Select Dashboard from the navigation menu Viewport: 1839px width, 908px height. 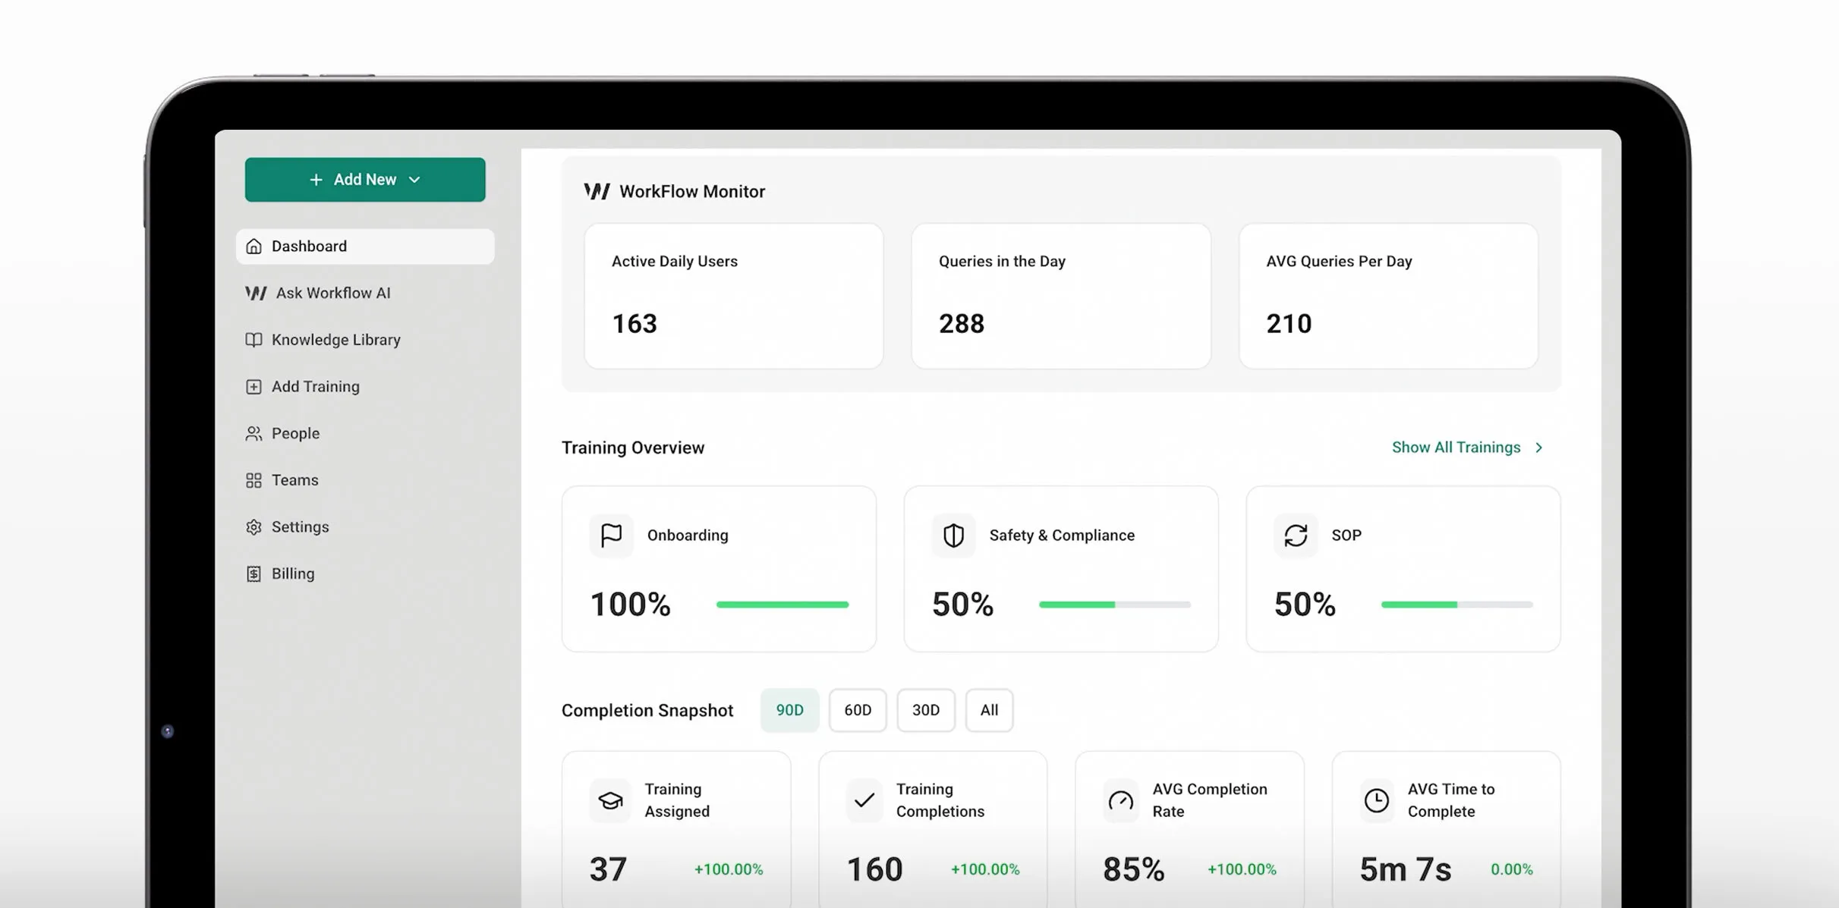(x=308, y=246)
